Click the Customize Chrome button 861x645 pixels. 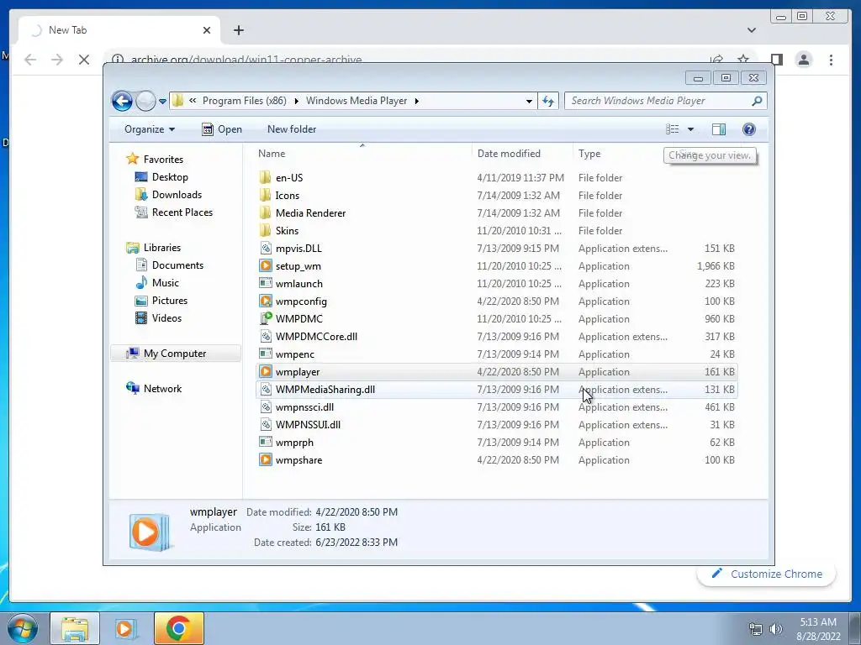click(x=767, y=574)
